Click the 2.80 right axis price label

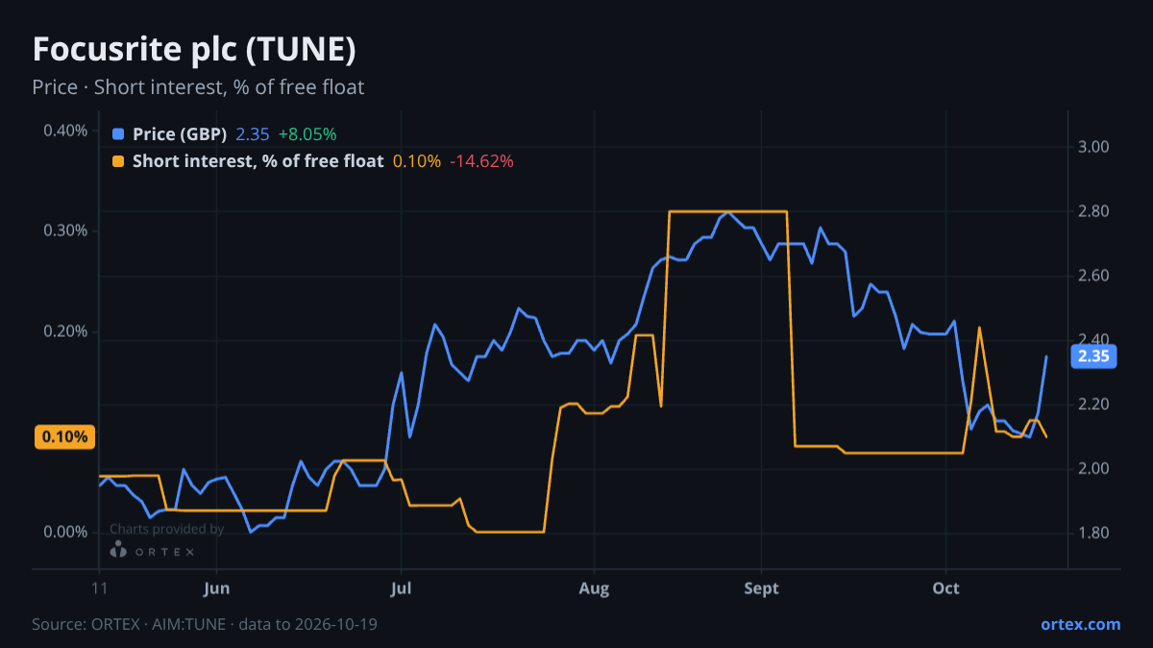[1094, 211]
